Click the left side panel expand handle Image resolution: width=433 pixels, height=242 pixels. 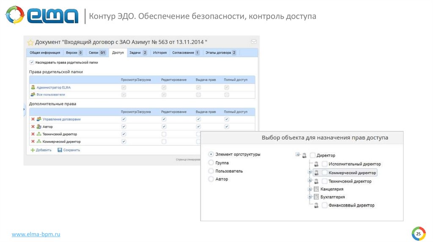coord(24,109)
